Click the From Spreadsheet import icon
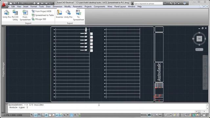The image size is (210, 118). [x=25, y=15]
